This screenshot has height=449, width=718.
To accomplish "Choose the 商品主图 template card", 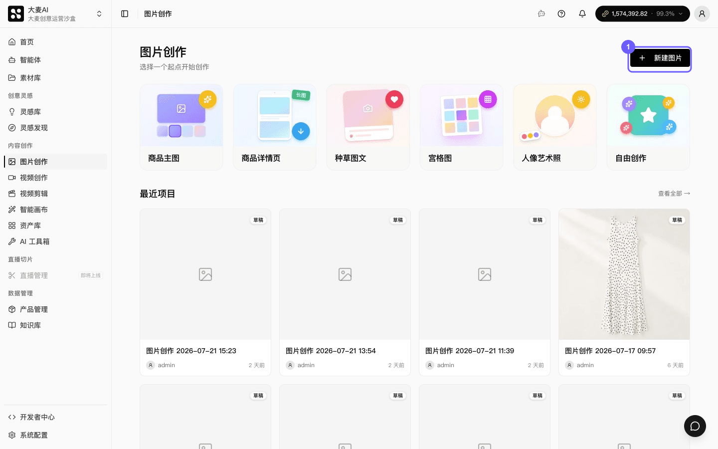I will point(181,127).
